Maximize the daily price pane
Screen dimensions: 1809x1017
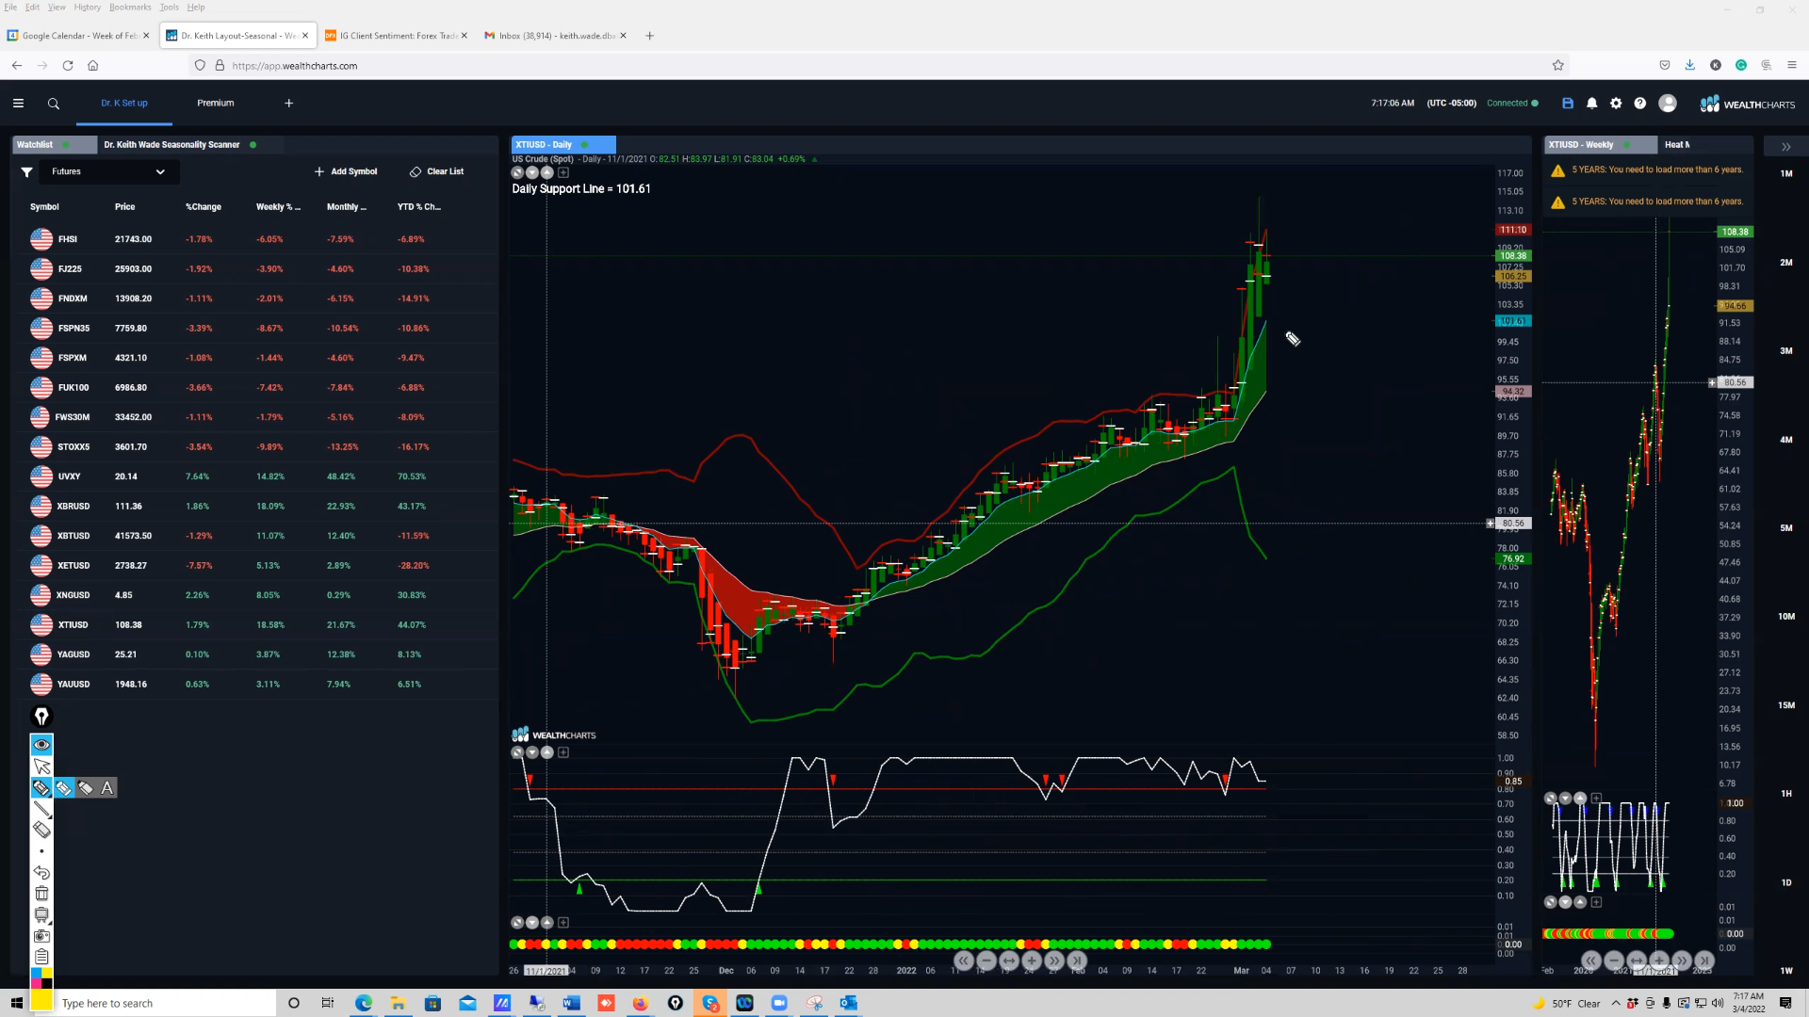(517, 172)
